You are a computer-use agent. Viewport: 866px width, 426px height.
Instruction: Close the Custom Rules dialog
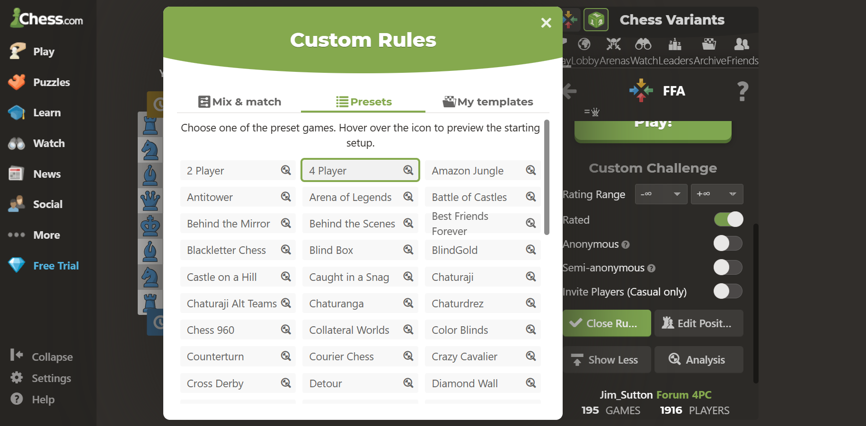(546, 23)
